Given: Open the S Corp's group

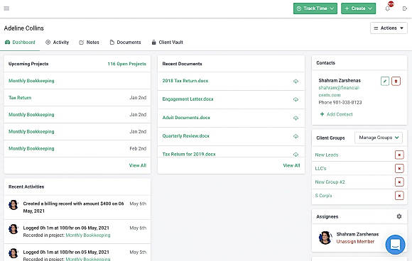Looking at the screenshot, I should (x=323, y=196).
